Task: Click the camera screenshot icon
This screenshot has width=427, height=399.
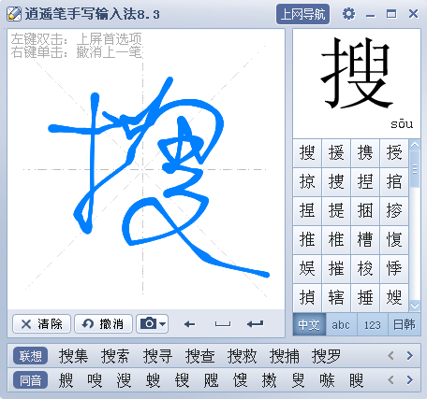Action: [x=148, y=323]
